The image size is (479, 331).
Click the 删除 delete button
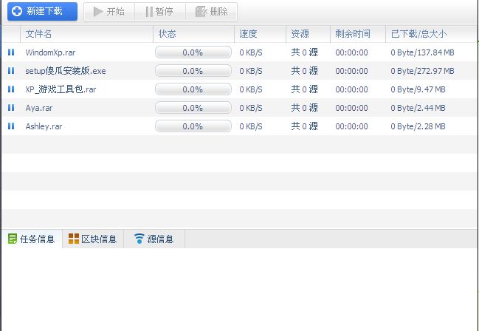pyautogui.click(x=211, y=12)
